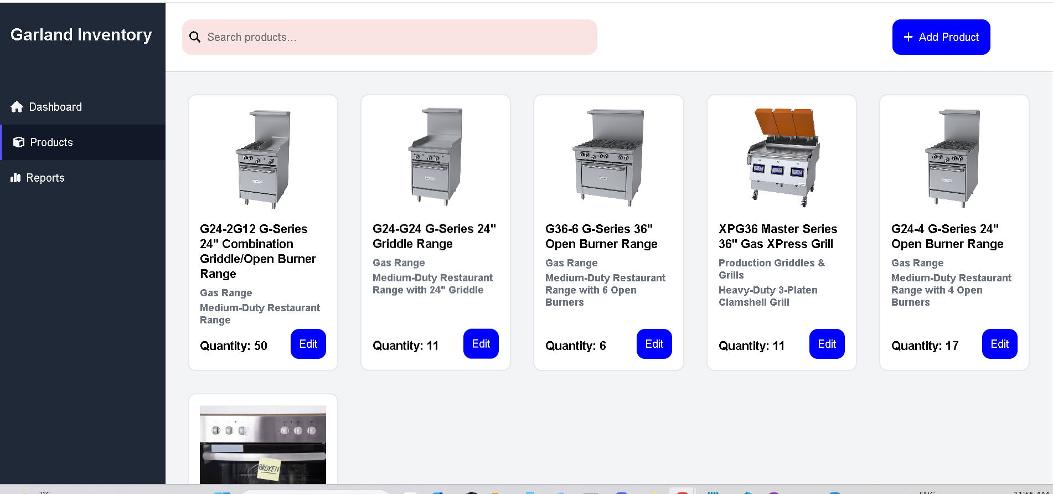Click the G36-6 Open Burner Range image
The image size is (1053, 494).
[x=608, y=158]
